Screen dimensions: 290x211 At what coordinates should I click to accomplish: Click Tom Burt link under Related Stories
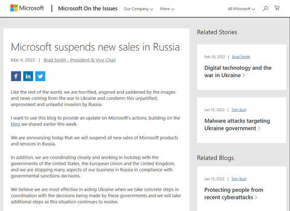click(239, 110)
